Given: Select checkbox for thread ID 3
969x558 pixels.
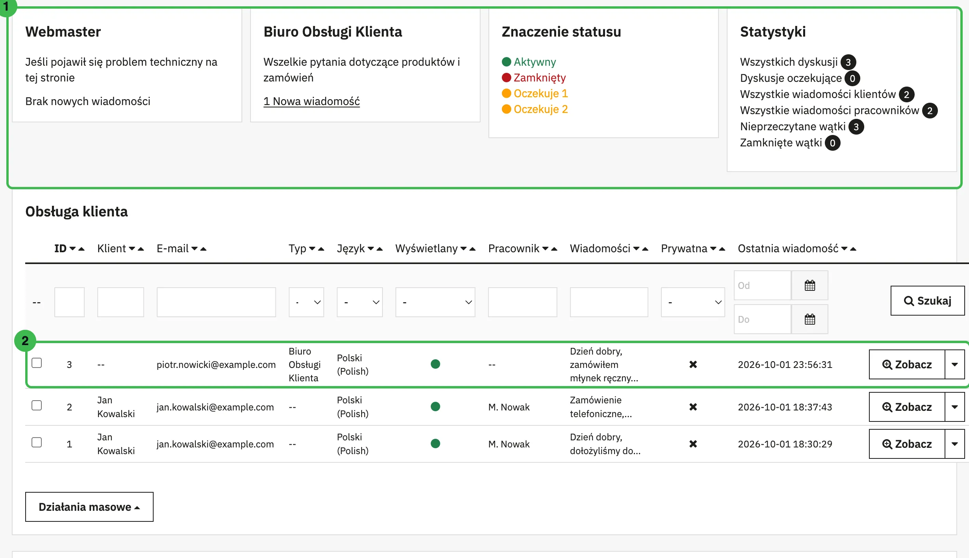Looking at the screenshot, I should 37,363.
